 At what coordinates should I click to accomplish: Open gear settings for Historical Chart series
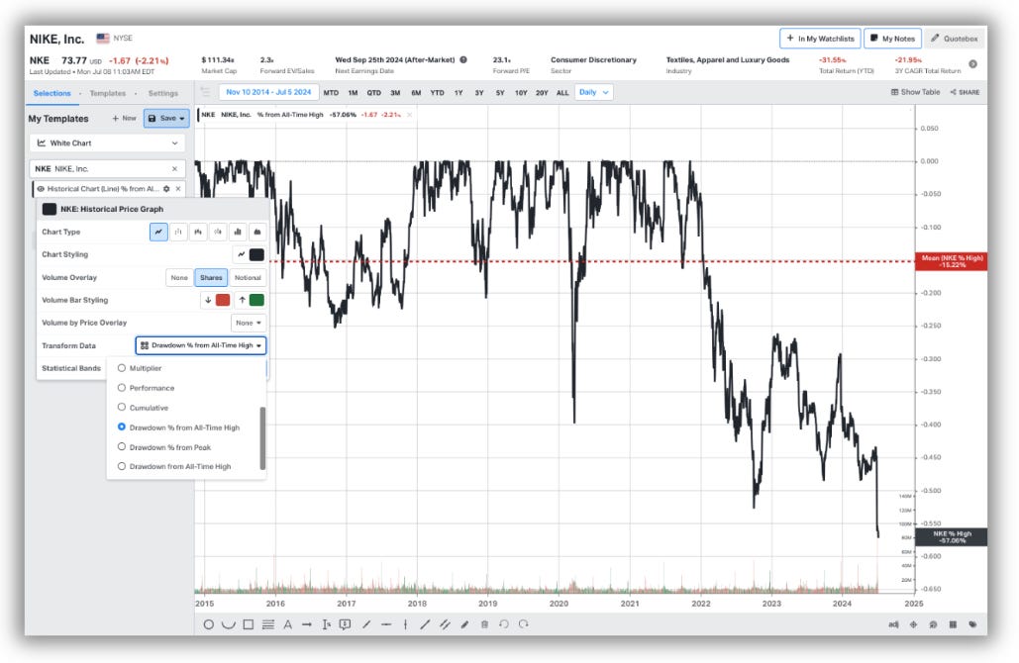[166, 189]
